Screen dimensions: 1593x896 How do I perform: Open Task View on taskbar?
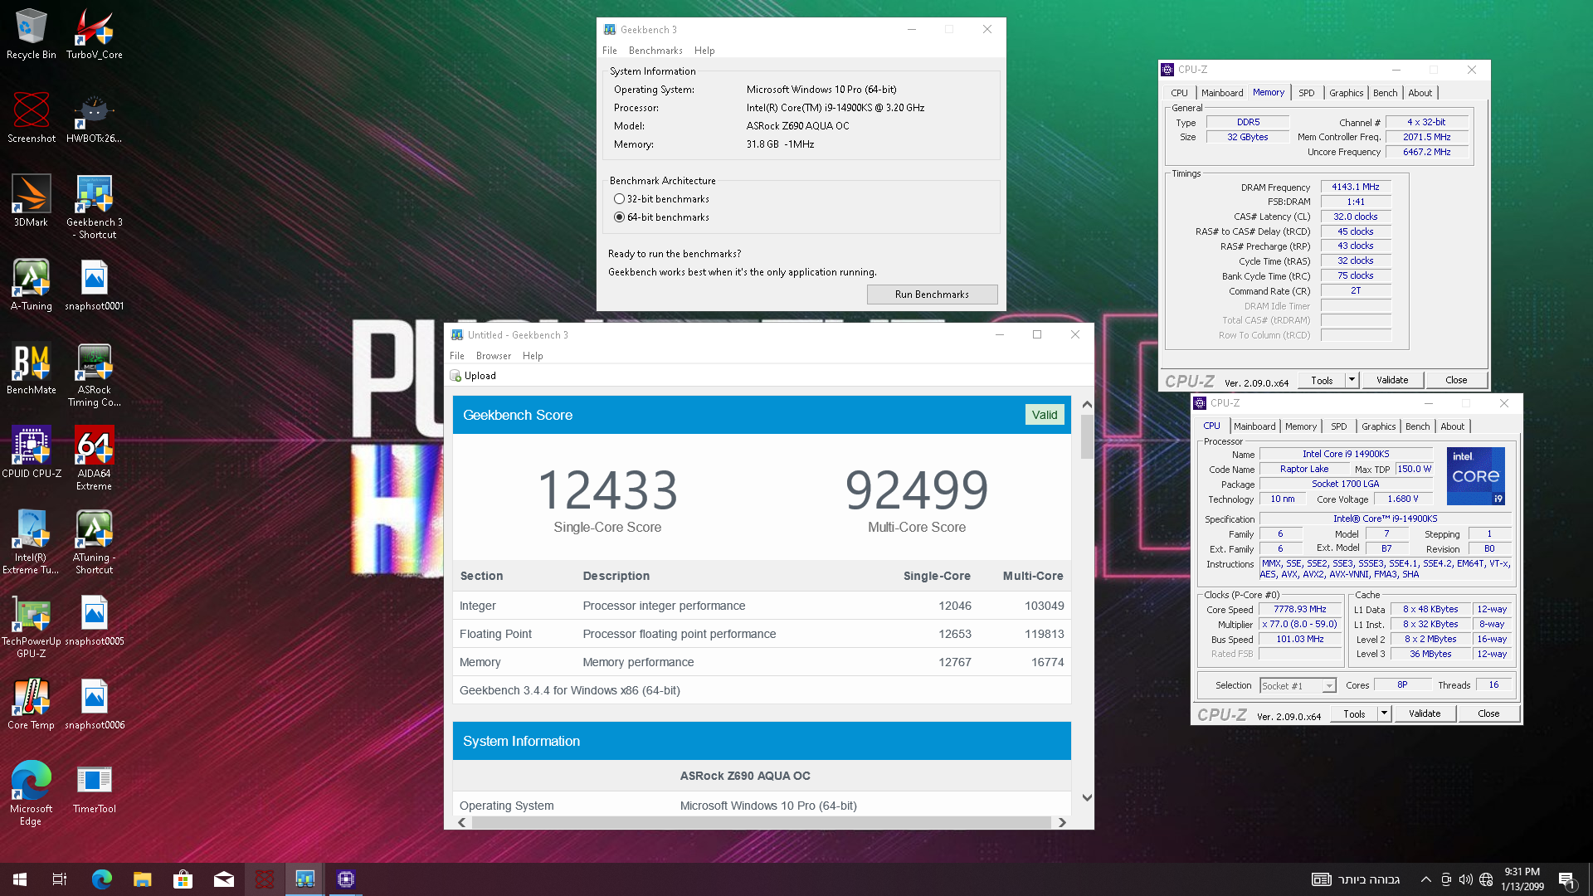click(60, 879)
